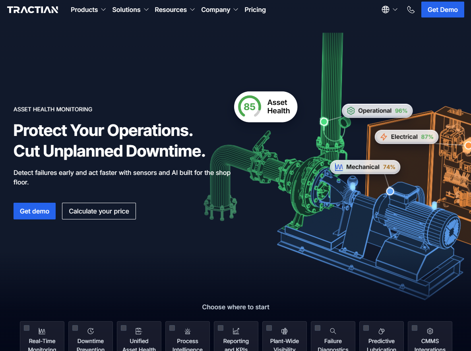Image resolution: width=471 pixels, height=351 pixels.
Task: Click the Mechanical badge waveform icon
Action: (x=339, y=167)
